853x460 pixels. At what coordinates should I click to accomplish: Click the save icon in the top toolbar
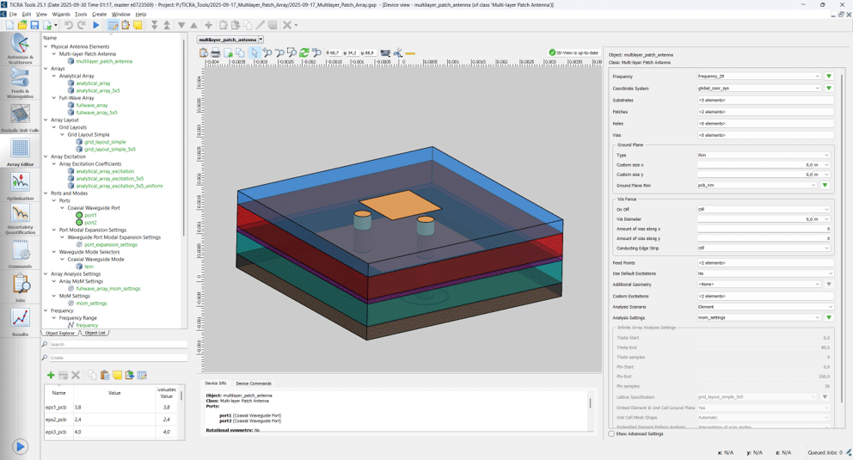pyautogui.click(x=34, y=25)
